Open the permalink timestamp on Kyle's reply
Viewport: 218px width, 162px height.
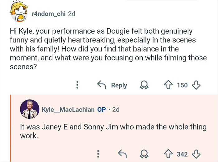(115, 110)
